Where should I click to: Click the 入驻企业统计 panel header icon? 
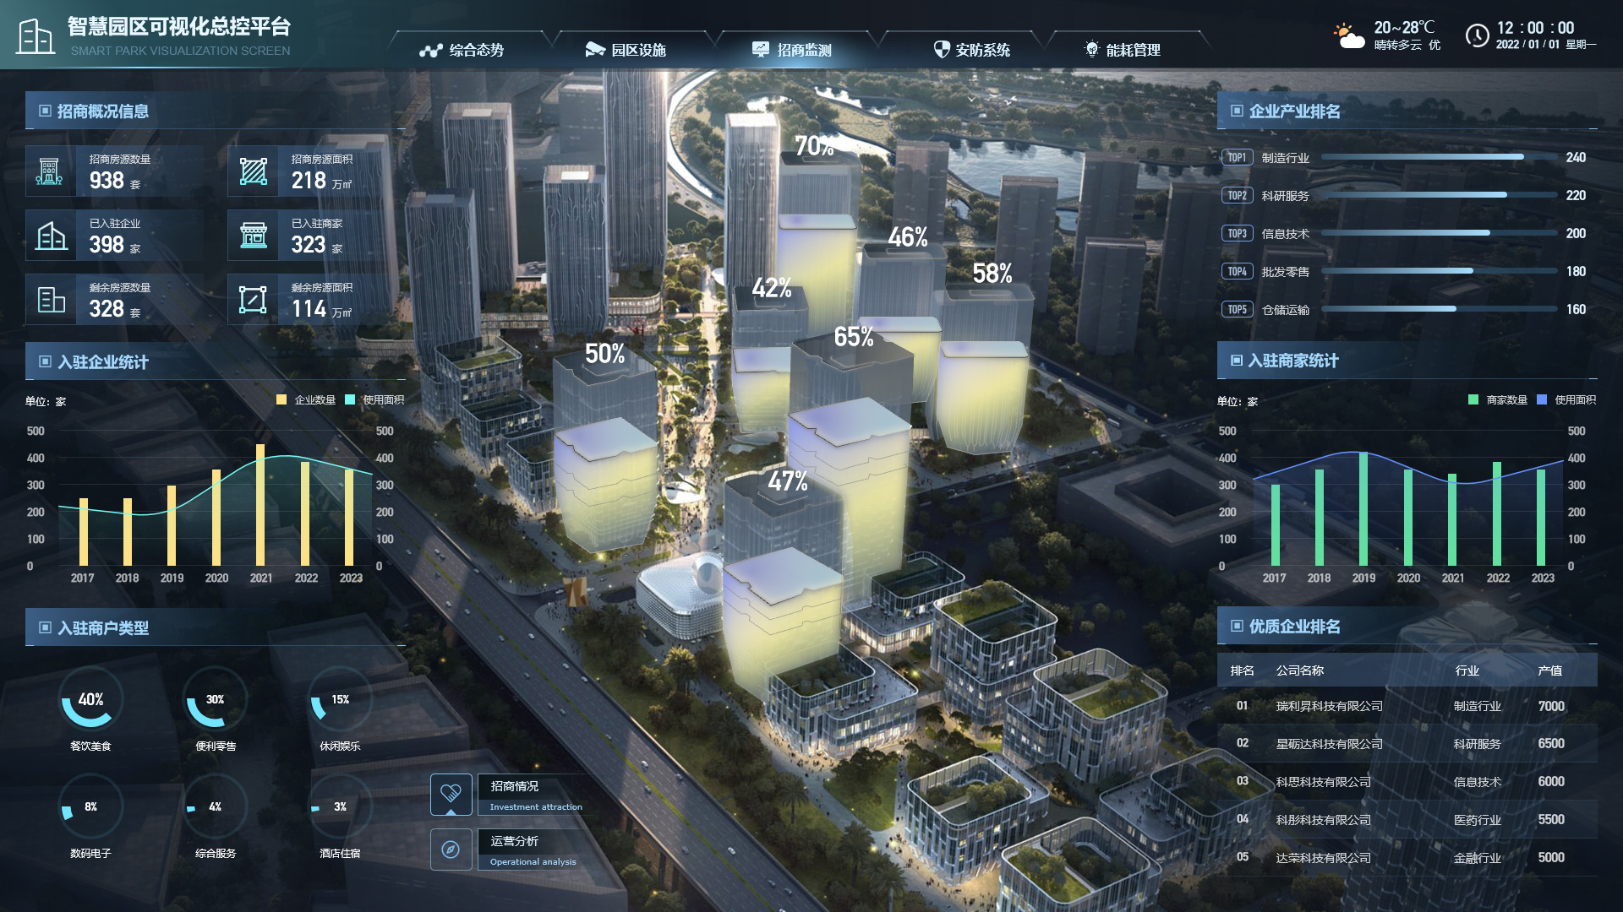(46, 361)
